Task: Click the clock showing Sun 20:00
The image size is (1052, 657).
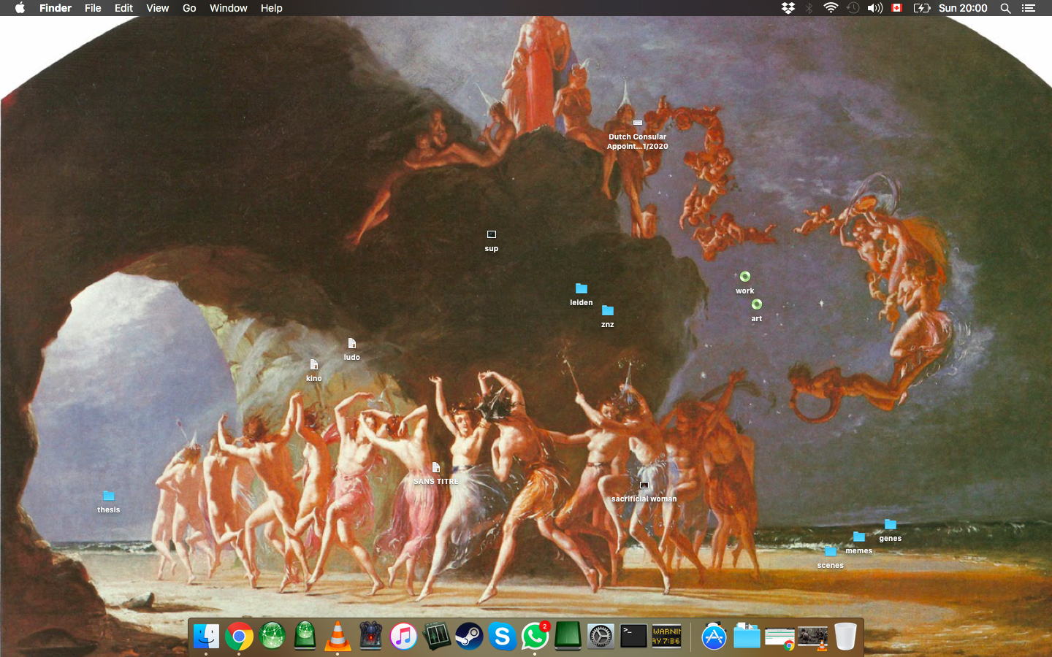Action: (x=962, y=8)
